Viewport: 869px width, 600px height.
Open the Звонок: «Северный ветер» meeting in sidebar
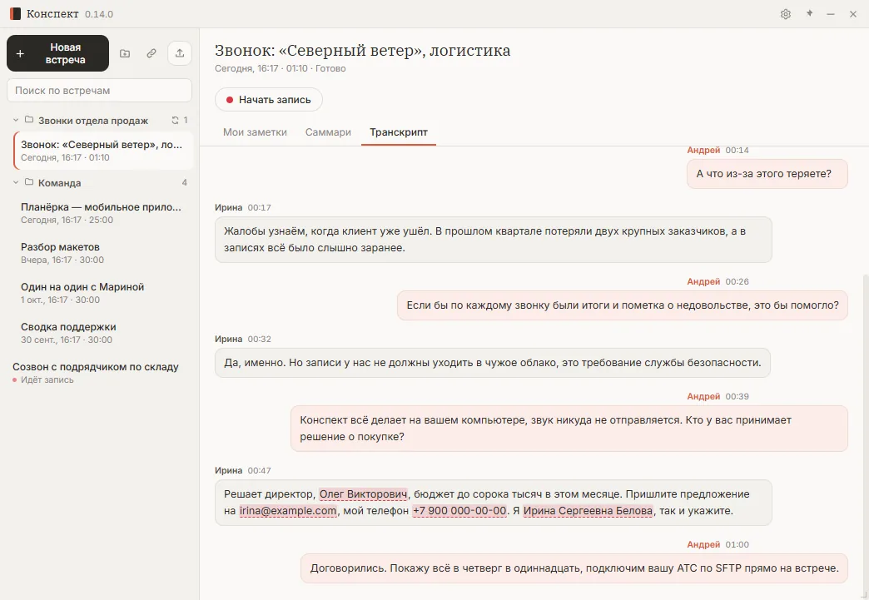click(104, 151)
